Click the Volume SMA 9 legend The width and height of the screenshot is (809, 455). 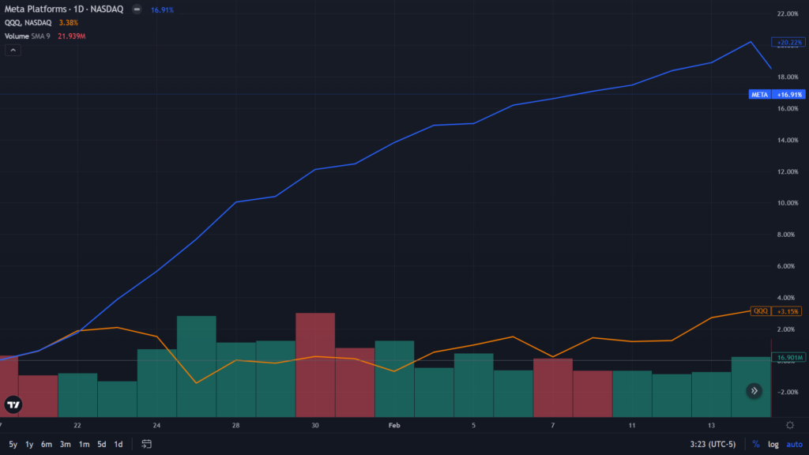click(28, 36)
